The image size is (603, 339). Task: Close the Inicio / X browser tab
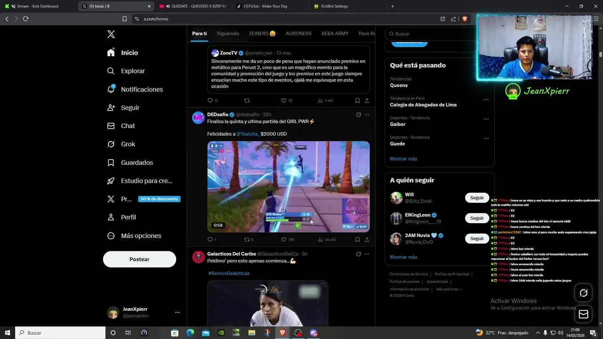[x=149, y=6]
